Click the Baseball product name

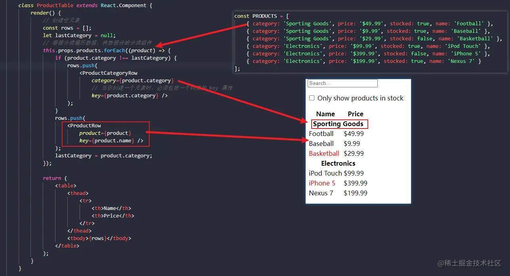[321, 144]
